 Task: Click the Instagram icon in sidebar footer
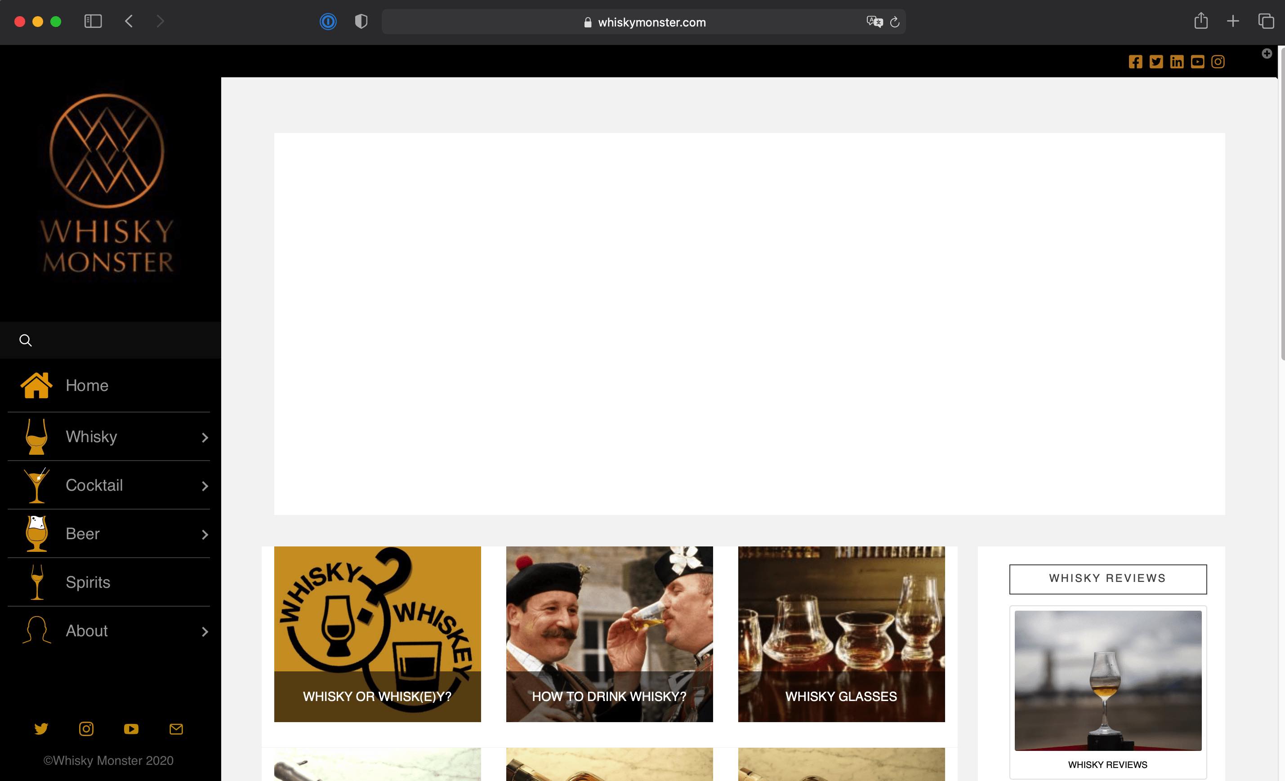click(86, 729)
